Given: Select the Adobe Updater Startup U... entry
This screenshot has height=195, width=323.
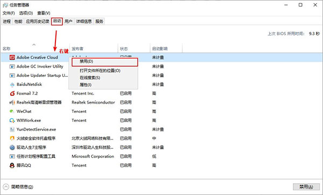Looking at the screenshot, I should [x=42, y=75].
